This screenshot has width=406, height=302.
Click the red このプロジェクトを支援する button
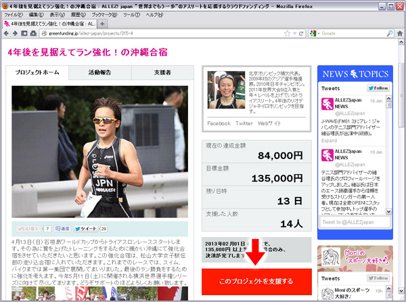256,281
